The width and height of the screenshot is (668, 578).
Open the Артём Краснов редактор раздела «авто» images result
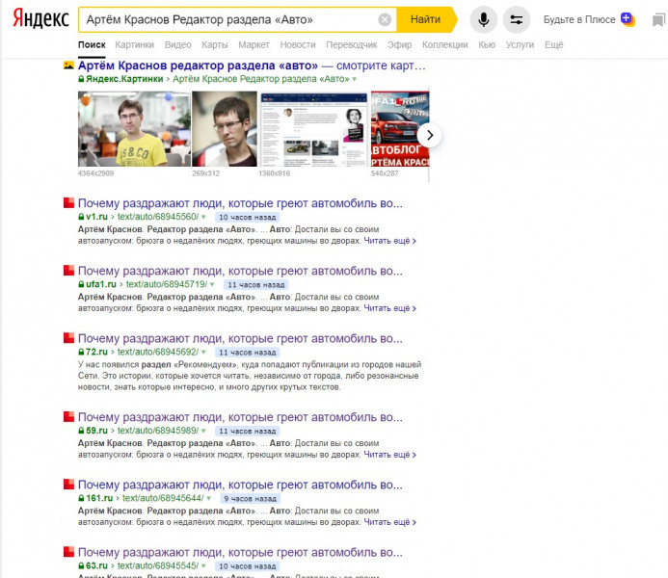(252, 66)
